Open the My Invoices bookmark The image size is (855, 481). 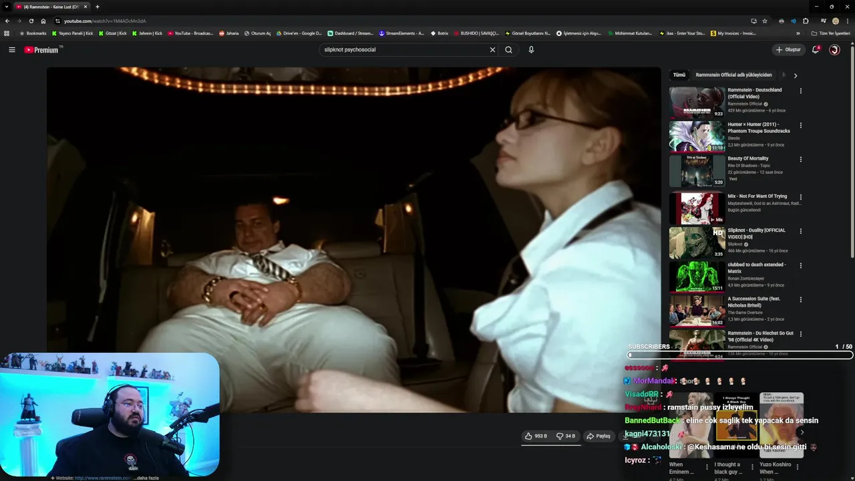click(733, 33)
